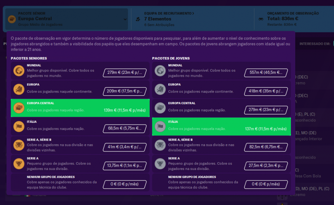Viewport: 334px width, 205px height.
Task: Click the Pacotes de Jovens heading
Action: [x=171, y=58]
